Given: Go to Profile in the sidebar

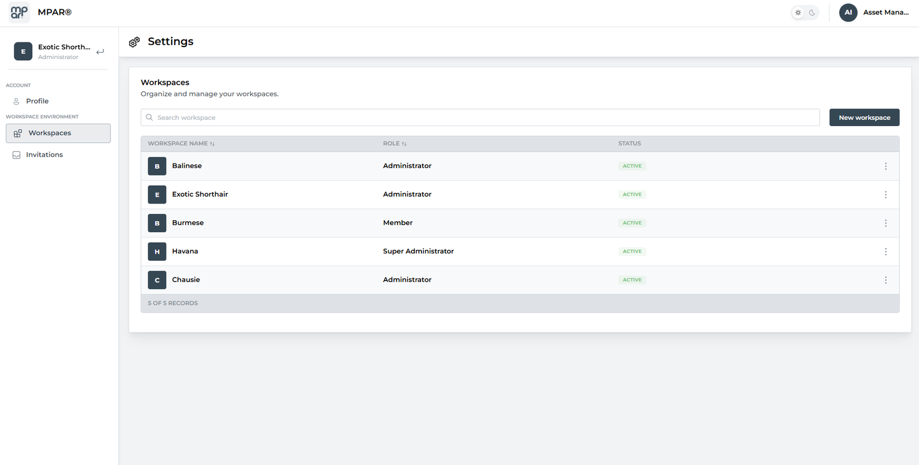Looking at the screenshot, I should 37,101.
